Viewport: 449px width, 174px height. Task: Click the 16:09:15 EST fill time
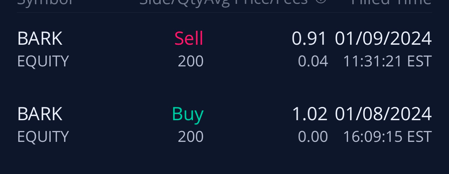pyautogui.click(x=387, y=137)
